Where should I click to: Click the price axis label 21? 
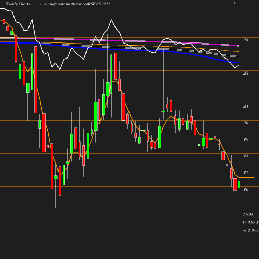click(246, 106)
